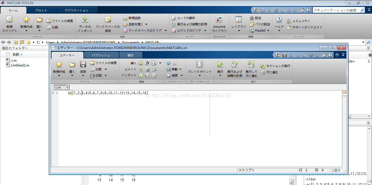This screenshot has width=372, height=185.
Task: Open the address bar path history dropdown
Action: [x=363, y=42]
